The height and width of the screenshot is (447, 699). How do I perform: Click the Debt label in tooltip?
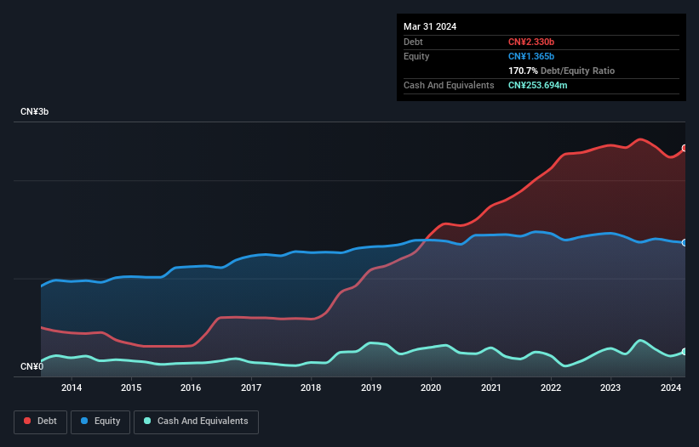(x=413, y=42)
